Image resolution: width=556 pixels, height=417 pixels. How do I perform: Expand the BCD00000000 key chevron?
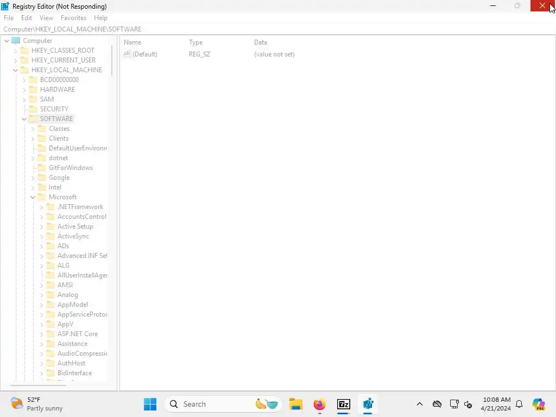(24, 80)
